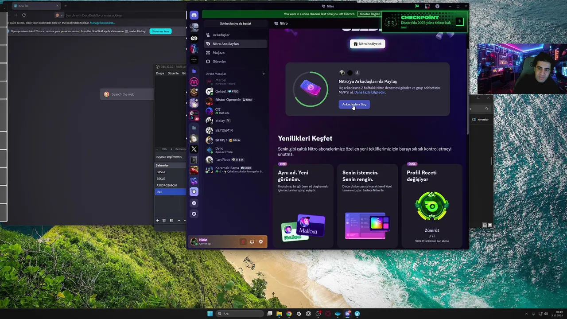
Task: Click Kapat link on Checkpoint banner
Action: [404, 27]
